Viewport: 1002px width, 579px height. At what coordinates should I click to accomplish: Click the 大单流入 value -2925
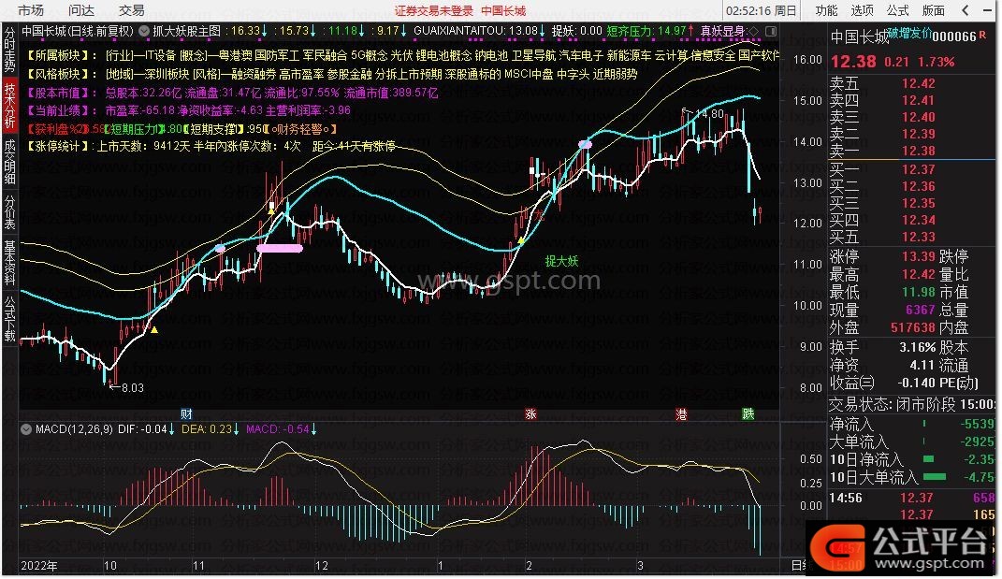(977, 441)
